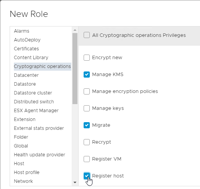Select Datastore cluster category
200x189 pixels.
pos(33,93)
